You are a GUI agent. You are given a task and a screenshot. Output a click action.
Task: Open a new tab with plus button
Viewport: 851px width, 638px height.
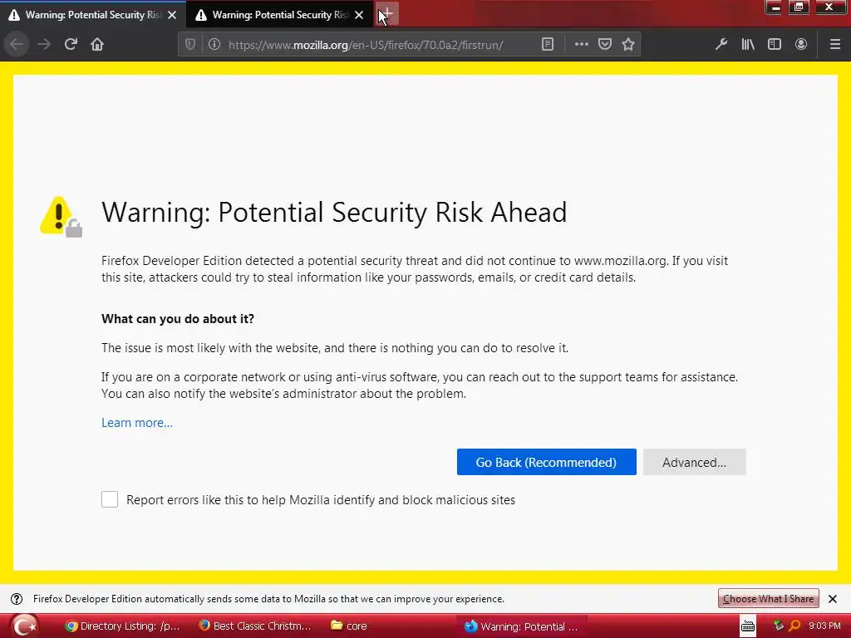coord(387,14)
